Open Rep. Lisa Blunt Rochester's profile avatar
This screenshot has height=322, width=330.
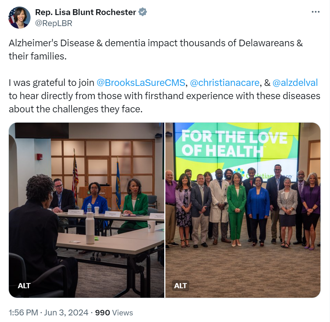click(x=19, y=18)
